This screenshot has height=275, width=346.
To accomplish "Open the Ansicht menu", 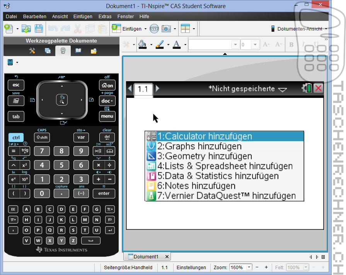I will [60, 17].
